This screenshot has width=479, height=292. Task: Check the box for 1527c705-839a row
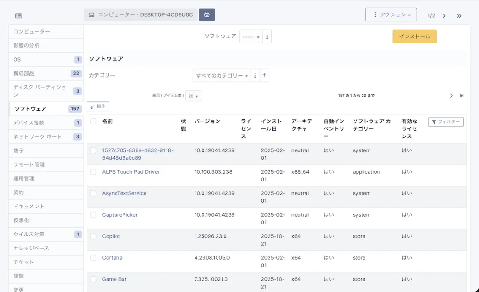(93, 150)
